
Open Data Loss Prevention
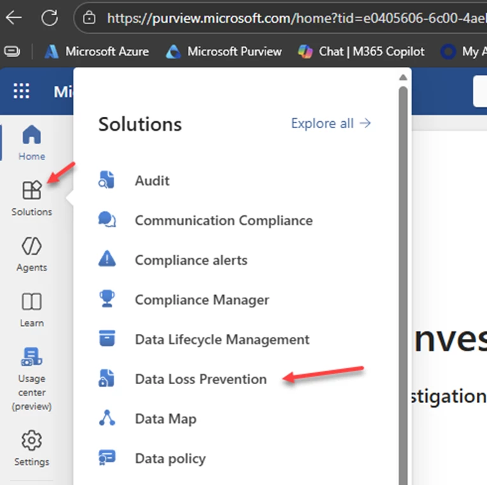point(201,379)
